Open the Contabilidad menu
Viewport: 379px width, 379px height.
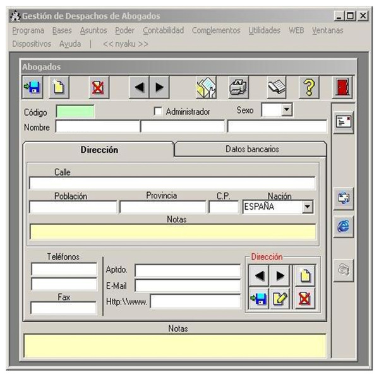click(164, 30)
